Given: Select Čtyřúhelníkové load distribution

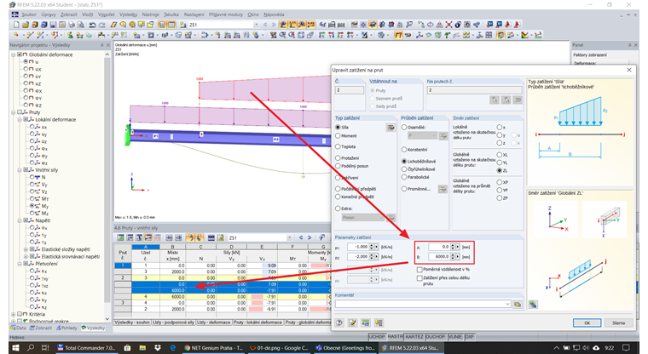Looking at the screenshot, I should click(404, 169).
